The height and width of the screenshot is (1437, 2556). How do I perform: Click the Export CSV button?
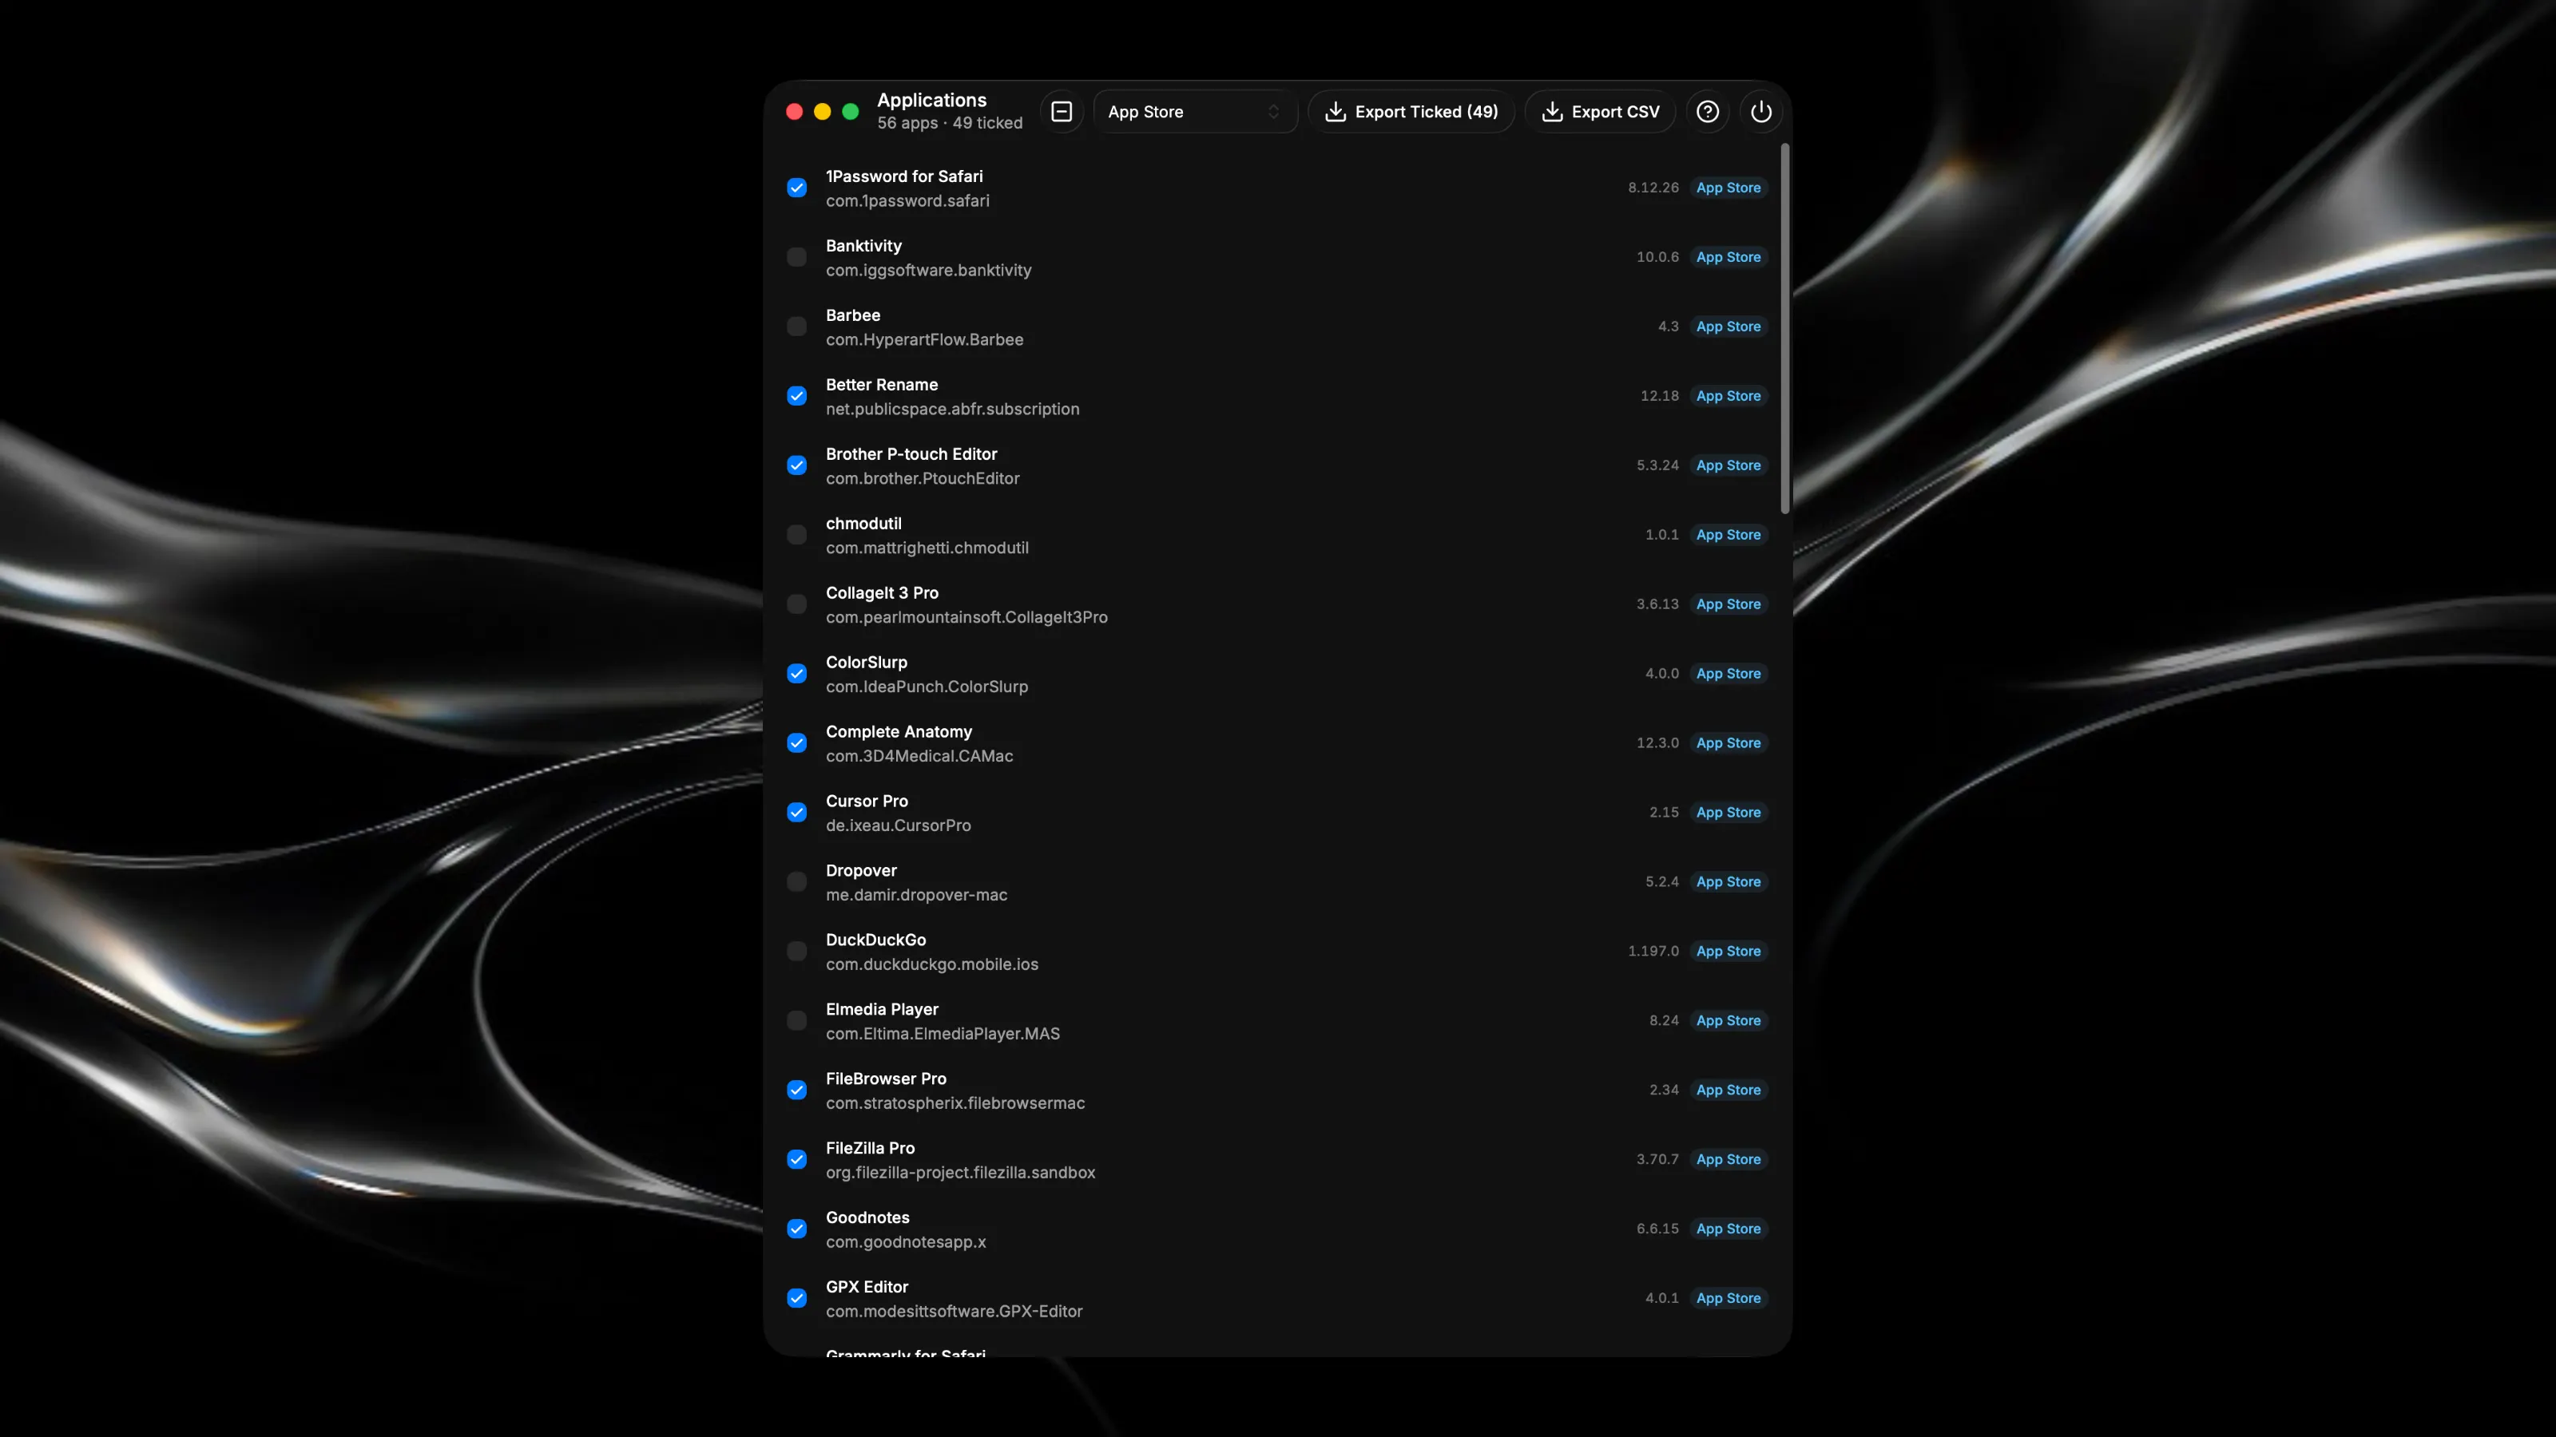(x=1599, y=112)
